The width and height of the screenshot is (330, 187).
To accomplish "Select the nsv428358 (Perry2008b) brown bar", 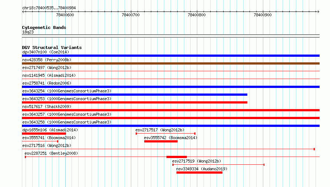I will 171,63.
